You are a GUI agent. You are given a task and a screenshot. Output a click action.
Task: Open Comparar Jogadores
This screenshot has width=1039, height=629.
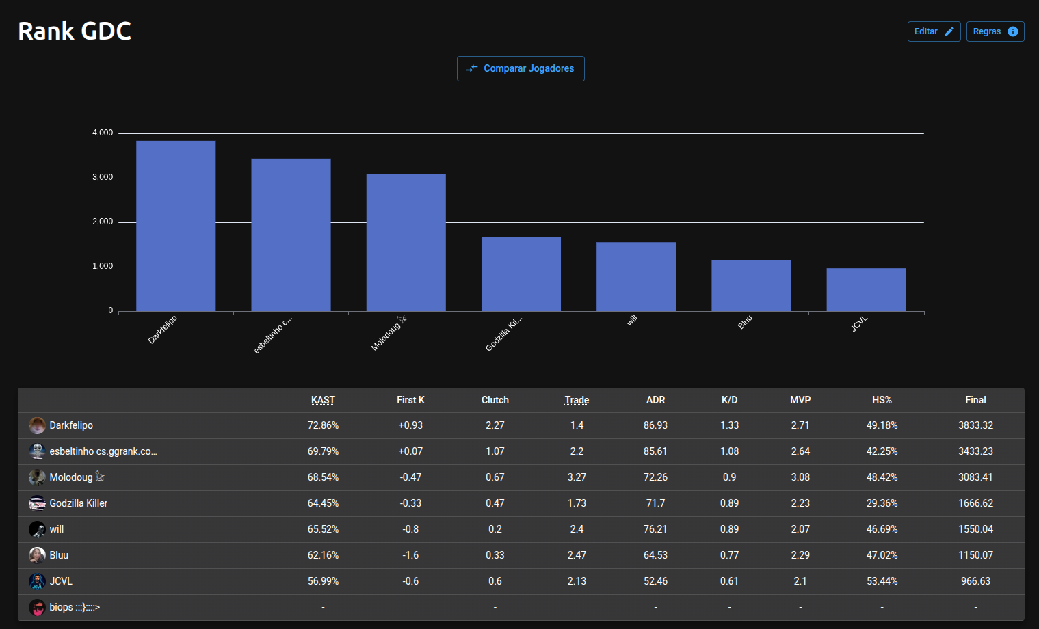[521, 69]
